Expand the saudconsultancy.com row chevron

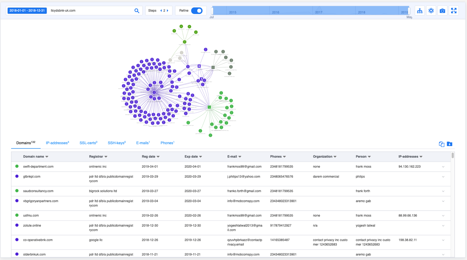[443, 191]
